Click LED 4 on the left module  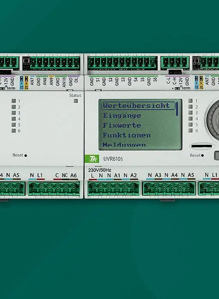[13, 119]
